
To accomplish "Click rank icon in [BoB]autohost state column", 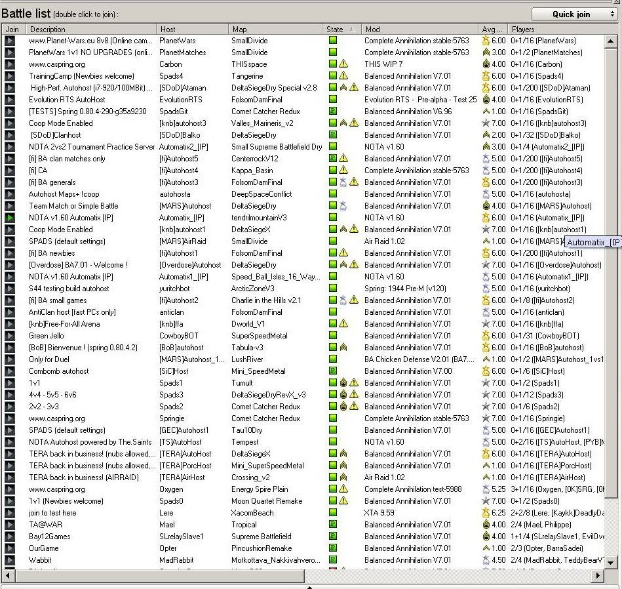I will click(343, 347).
